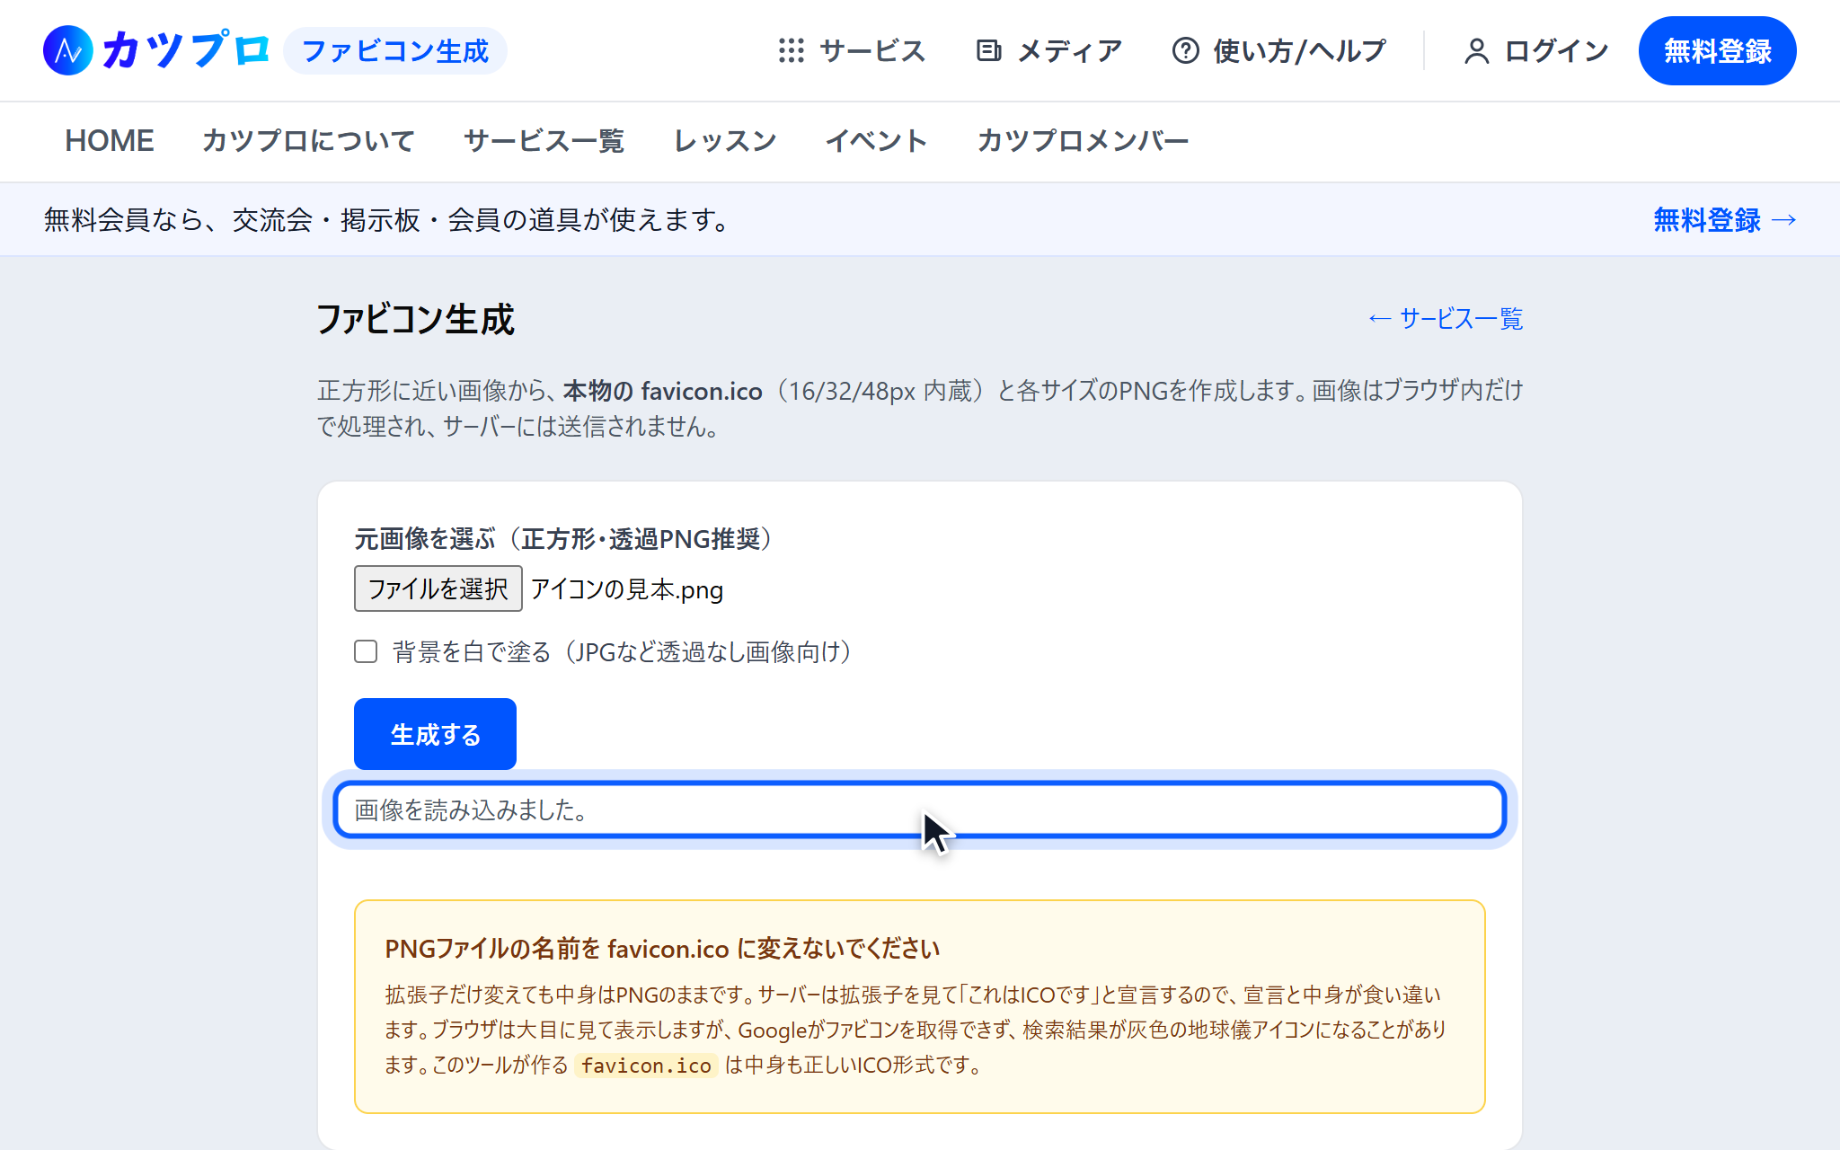Viewport: 1840px width, 1150px height.
Task: Click the help question mark icon
Action: point(1185,50)
